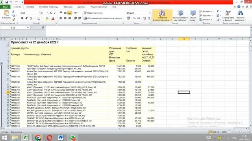
Task: Click the Clear eraser icon
Action: (x=218, y=20)
